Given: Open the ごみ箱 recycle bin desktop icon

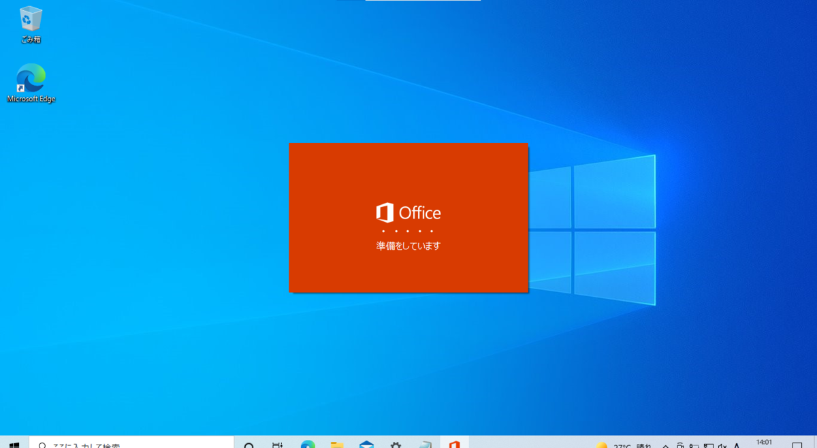Looking at the screenshot, I should [x=31, y=25].
